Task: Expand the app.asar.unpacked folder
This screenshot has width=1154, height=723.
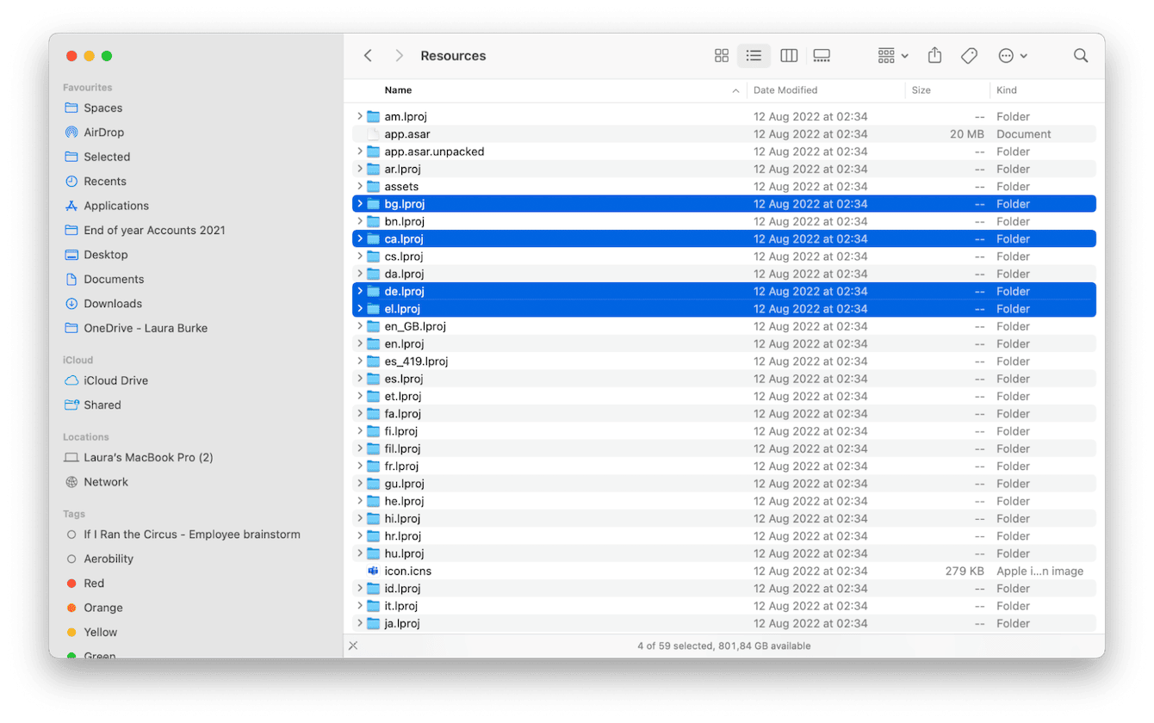Action: pos(359,151)
